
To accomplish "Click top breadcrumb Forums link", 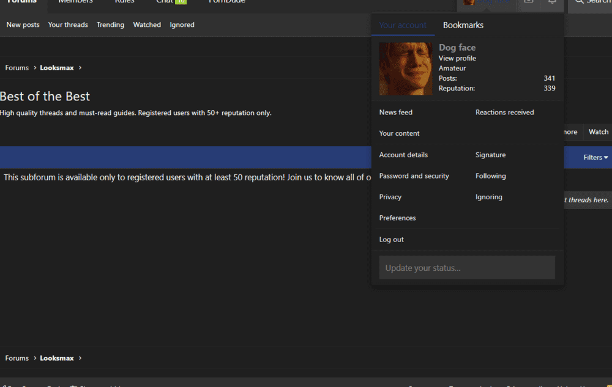I will pyautogui.click(x=17, y=68).
